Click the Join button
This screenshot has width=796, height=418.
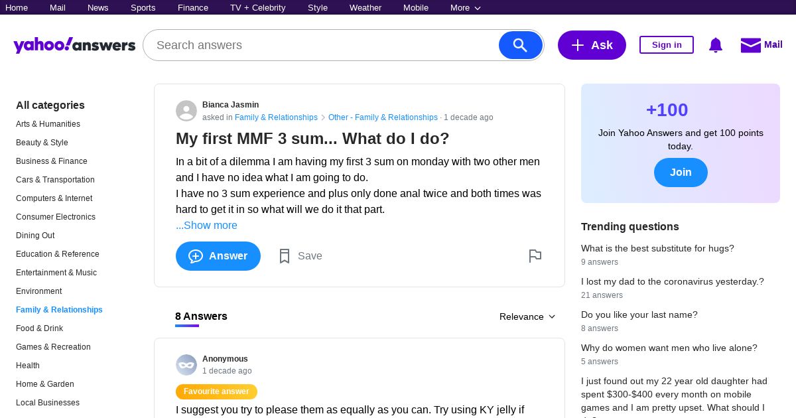pos(681,173)
